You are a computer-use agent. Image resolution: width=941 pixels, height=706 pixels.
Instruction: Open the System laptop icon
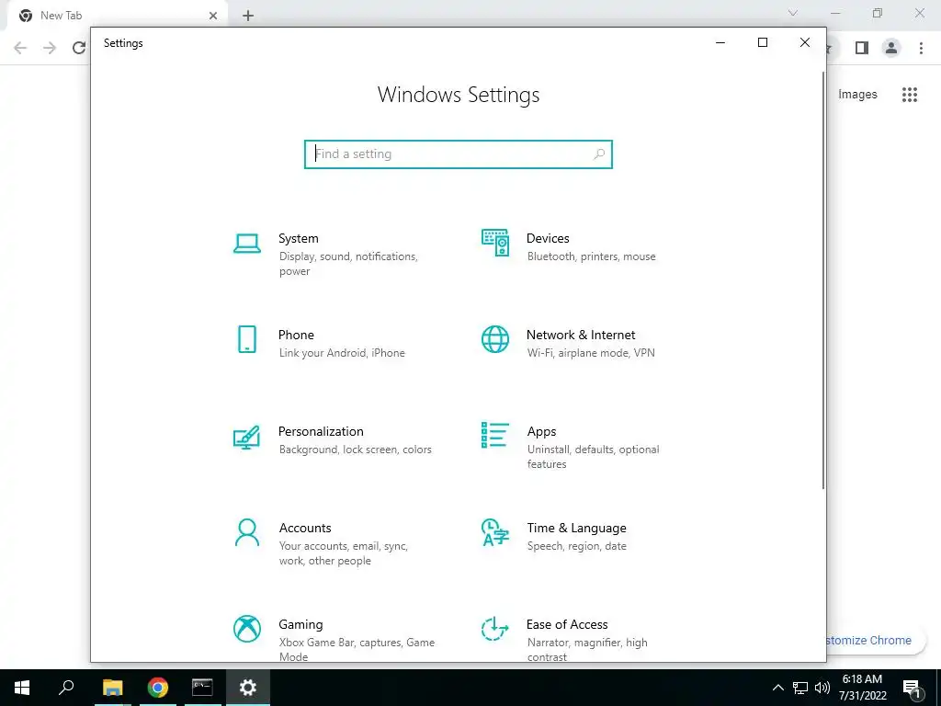[x=246, y=244]
